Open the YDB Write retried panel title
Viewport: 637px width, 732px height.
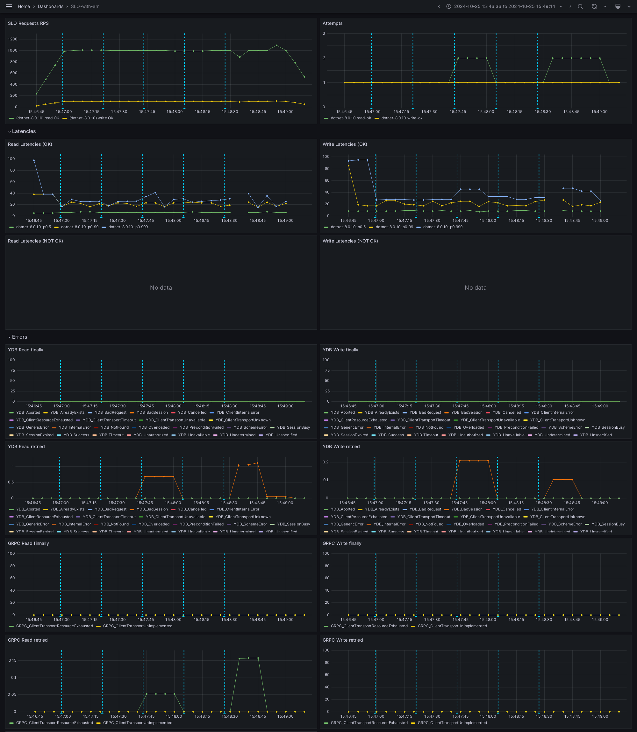tap(341, 447)
